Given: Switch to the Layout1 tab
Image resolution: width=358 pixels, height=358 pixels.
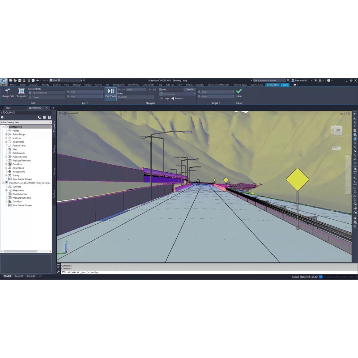Looking at the screenshot, I should pos(19,276).
